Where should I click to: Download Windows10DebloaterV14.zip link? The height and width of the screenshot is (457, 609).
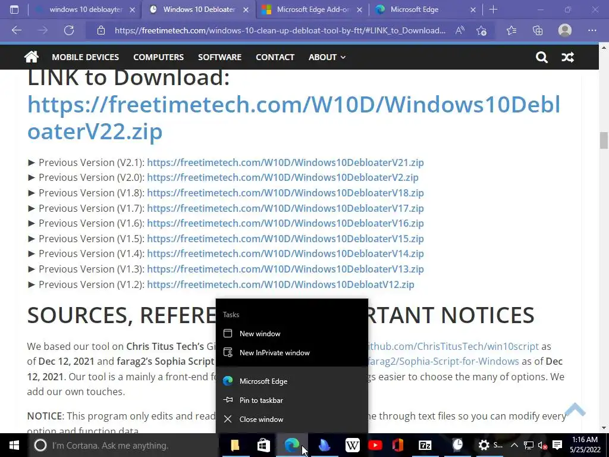pos(285,253)
